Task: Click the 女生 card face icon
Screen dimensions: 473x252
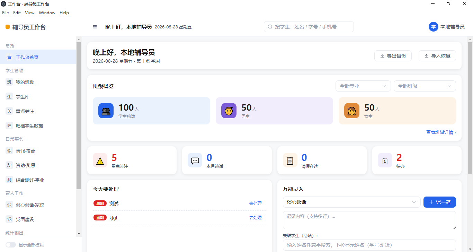Action: coord(352,111)
